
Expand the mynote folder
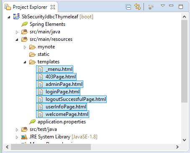point(25,47)
